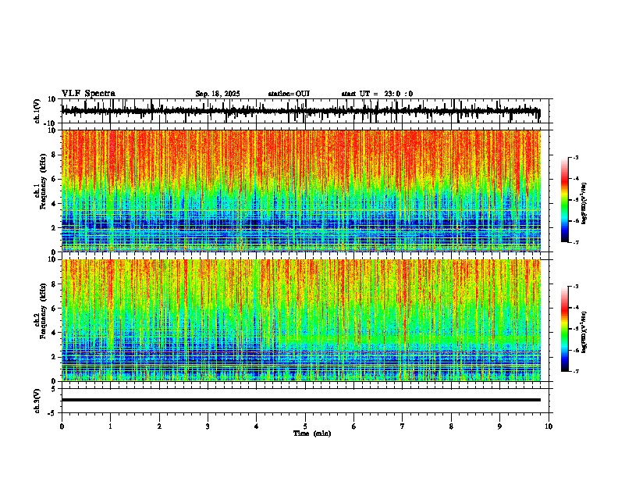618x478 pixels.
Task: Click the "-7" tick on ch.2 color bar
Action: tap(576, 371)
